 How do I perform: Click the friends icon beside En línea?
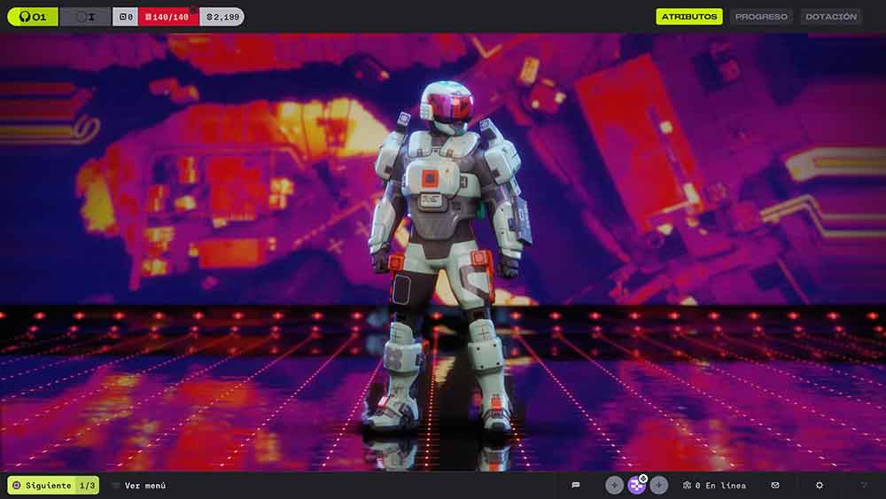(x=687, y=486)
